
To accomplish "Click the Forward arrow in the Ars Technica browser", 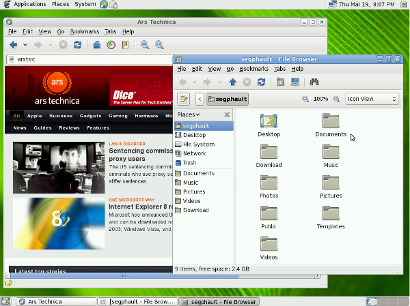I will pyautogui.click(x=38, y=45).
